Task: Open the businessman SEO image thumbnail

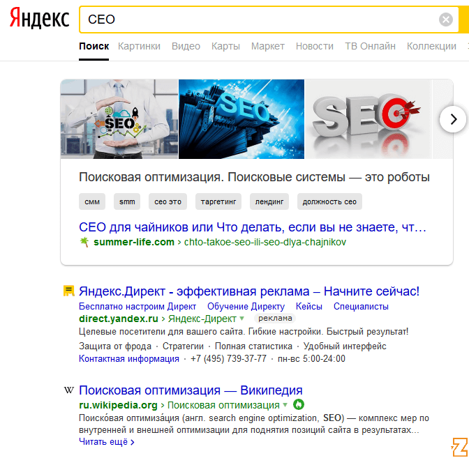Action: [119, 119]
